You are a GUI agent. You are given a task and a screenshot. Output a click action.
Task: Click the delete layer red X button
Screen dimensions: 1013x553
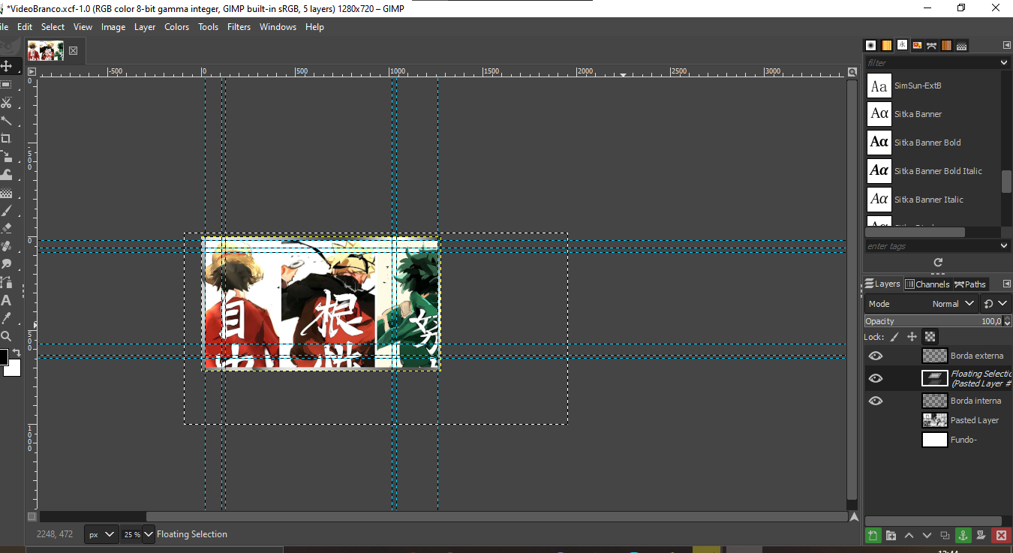click(x=1000, y=535)
